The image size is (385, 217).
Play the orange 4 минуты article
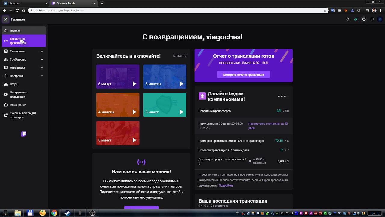[118, 105]
